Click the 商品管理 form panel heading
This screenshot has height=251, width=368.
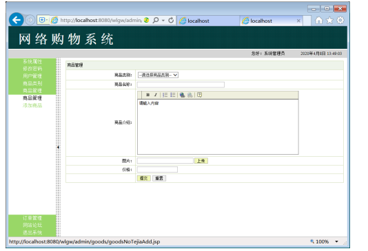(x=75, y=65)
